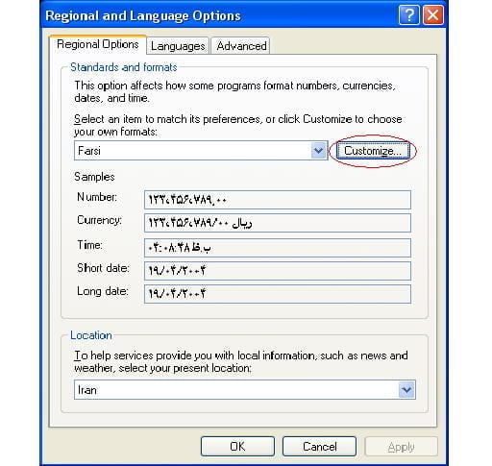This screenshot has width=492, height=466.
Task: Click the Standards and formats group label
Action: [x=124, y=67]
